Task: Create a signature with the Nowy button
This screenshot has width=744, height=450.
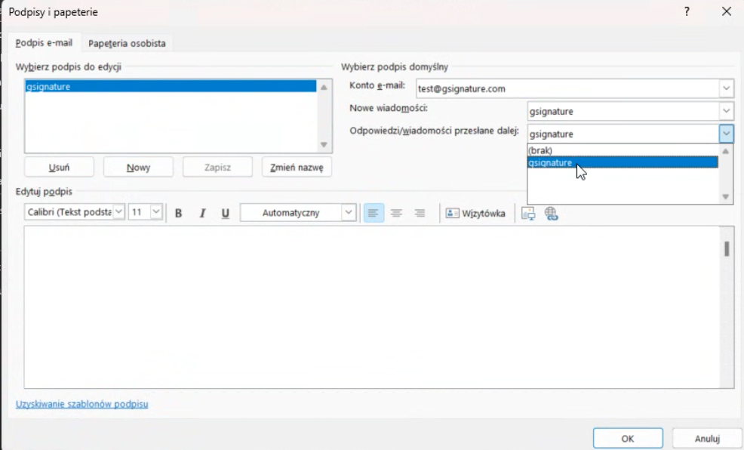Action: [138, 167]
